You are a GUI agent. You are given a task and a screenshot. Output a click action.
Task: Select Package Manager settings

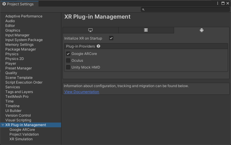pyautogui.click(x=21, y=49)
